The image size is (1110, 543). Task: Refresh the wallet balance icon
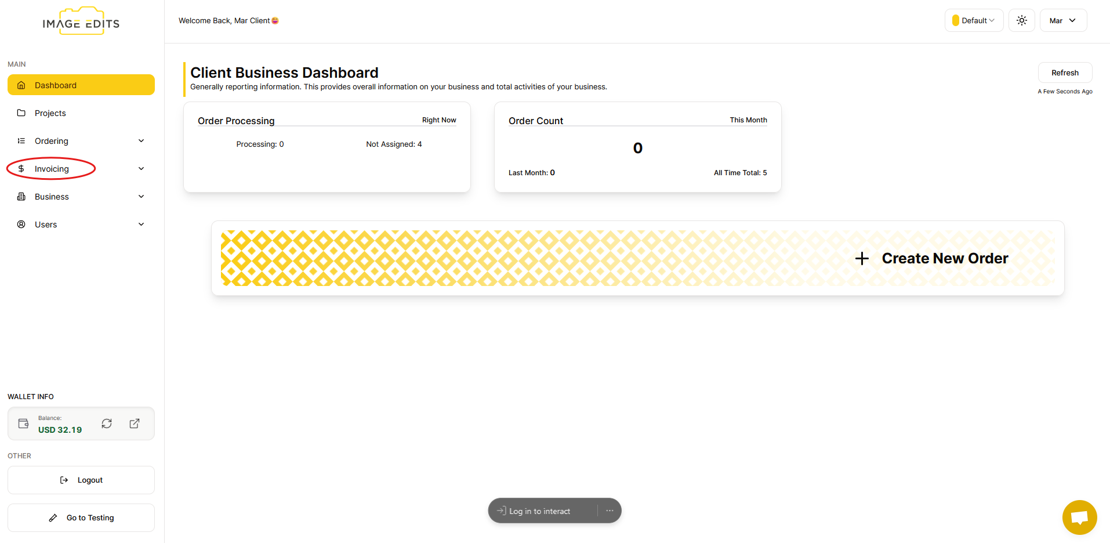click(107, 423)
